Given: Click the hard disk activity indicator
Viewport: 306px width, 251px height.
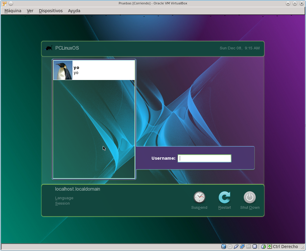Looking at the screenshot, I should 224,247.
